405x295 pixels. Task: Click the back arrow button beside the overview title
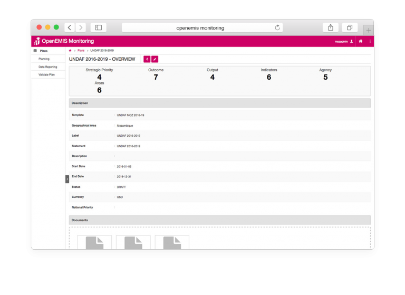tap(147, 59)
